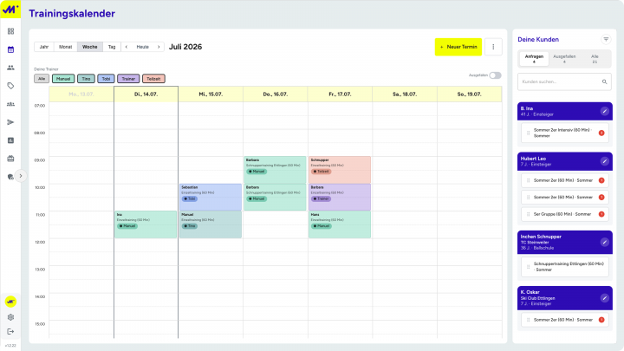
Task: Switch calendar to Monat view
Action: pyautogui.click(x=66, y=47)
